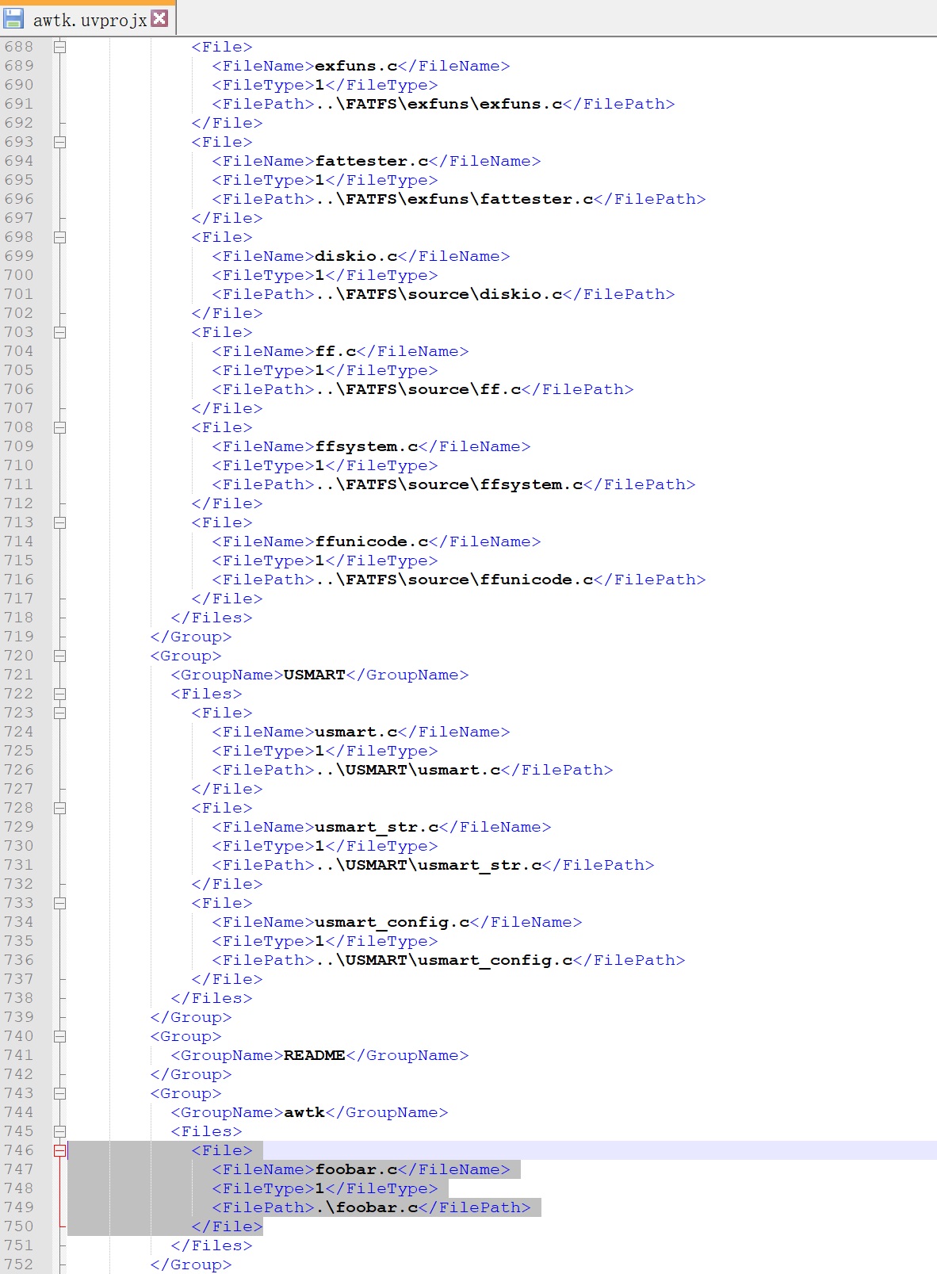This screenshot has height=1274, width=937.
Task: Click the ..\USMART\usmart_config.c path text
Action: [444, 960]
